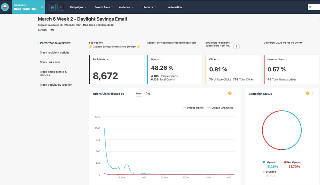Open three-dot menu for Campaign Status
The width and height of the screenshot is (320, 185).
313,93
